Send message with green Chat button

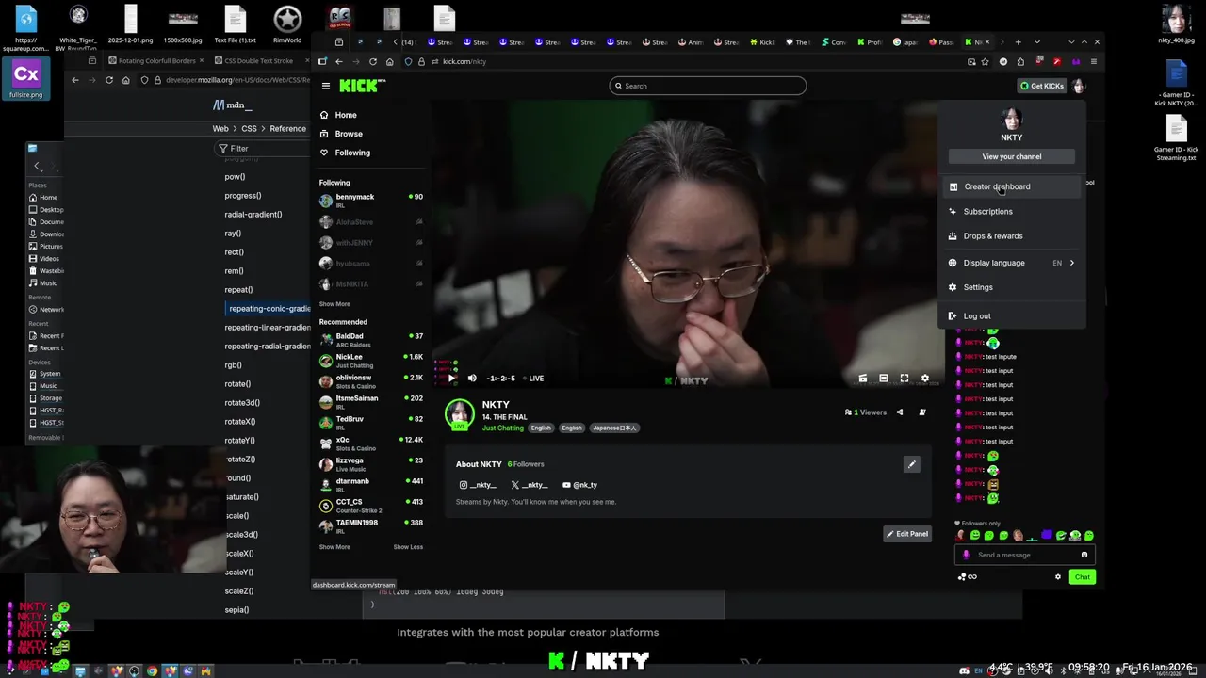(1082, 577)
